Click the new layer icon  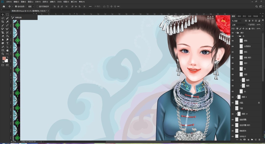point(256,140)
